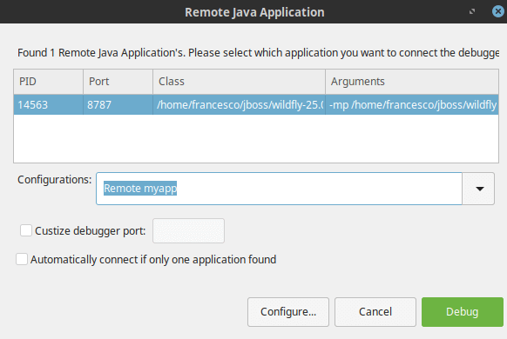Screen dimensions: 507x339
Task: Close the dialog with the X icon
Action: click(x=498, y=11)
